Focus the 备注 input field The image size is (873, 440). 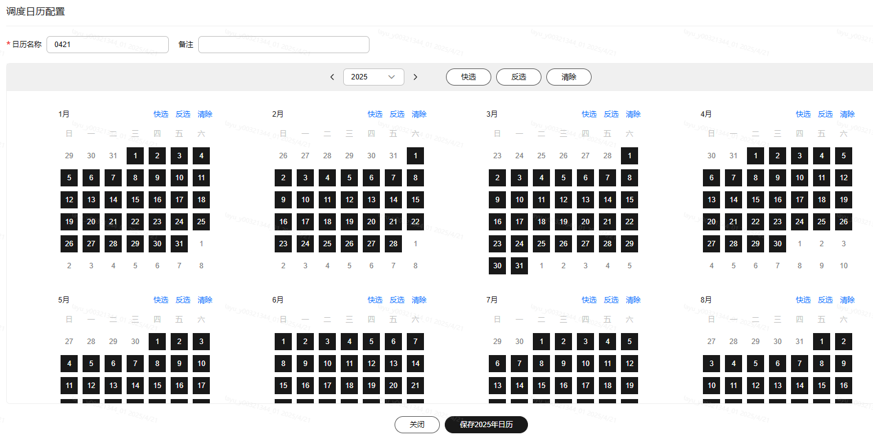[x=284, y=45]
